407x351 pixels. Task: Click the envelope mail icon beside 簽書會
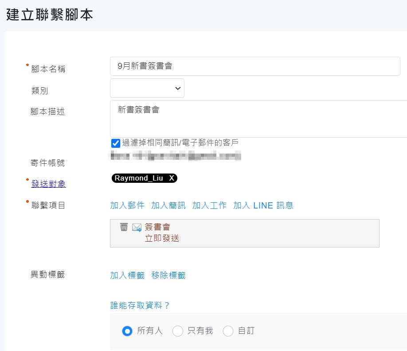point(137,228)
